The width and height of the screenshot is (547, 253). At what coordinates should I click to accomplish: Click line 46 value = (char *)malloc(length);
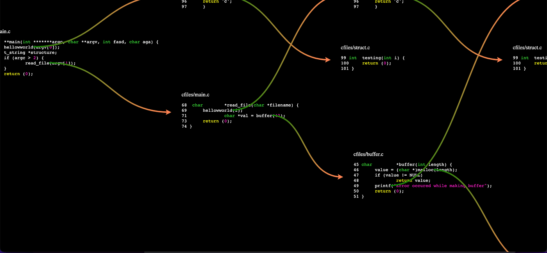click(x=405, y=170)
